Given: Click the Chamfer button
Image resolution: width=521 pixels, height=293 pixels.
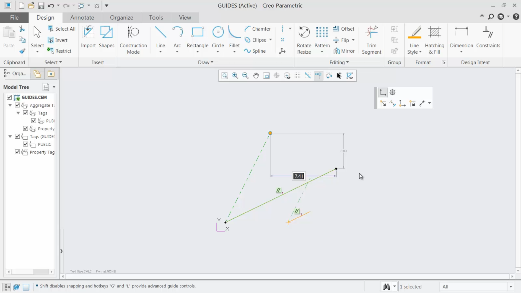Looking at the screenshot, I should coord(258,29).
